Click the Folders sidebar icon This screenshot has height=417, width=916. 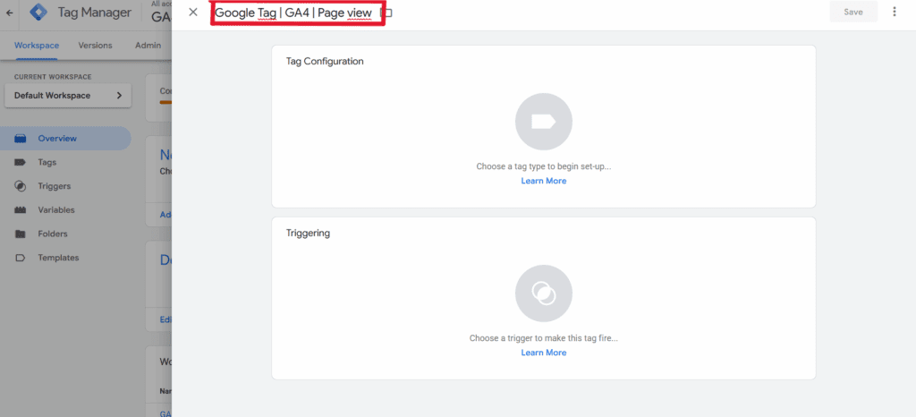20,234
